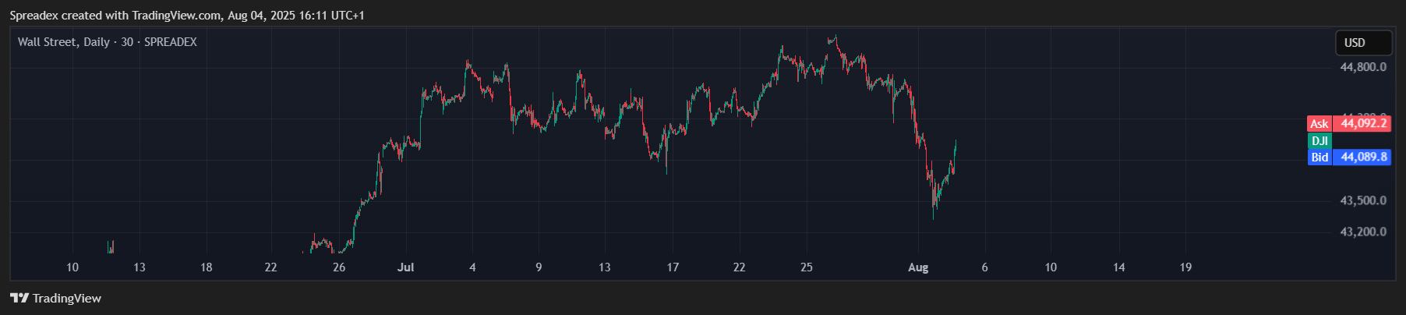This screenshot has width=1406, height=315.
Task: Click the Jul date axis label
Action: pos(405,267)
